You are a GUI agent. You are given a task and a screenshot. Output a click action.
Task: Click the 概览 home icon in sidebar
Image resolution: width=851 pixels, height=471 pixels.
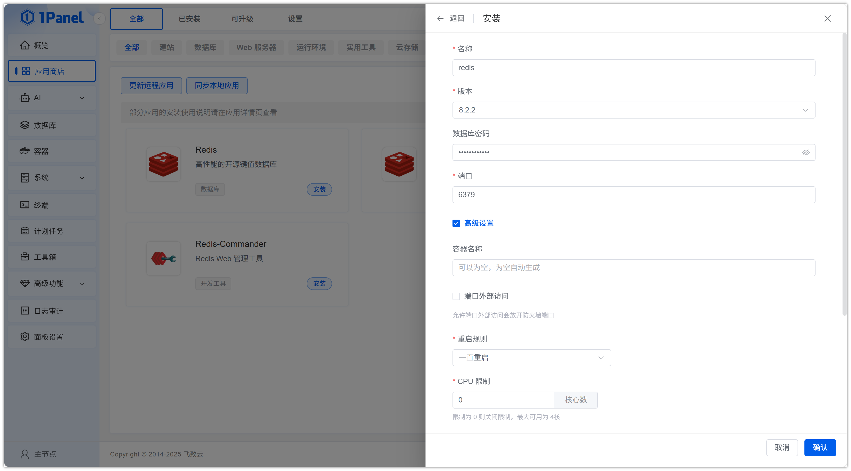click(25, 45)
